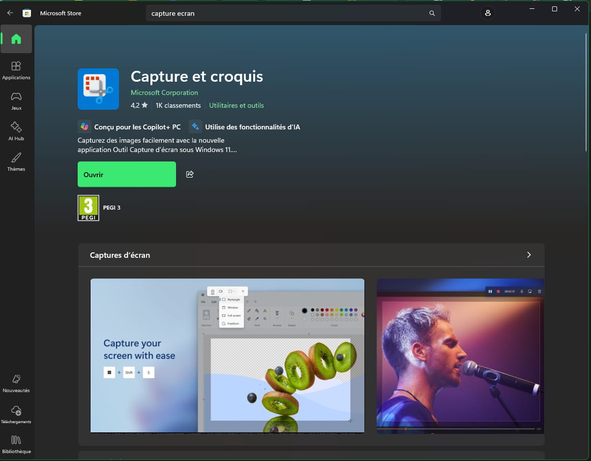
Task: Open Bibliothèque in the sidebar
Action: pos(16,444)
